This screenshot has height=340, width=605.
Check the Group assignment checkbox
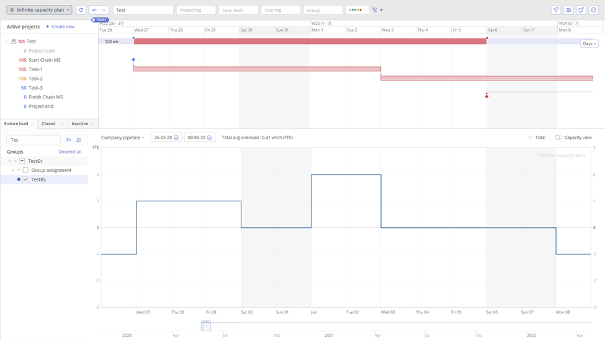tap(25, 170)
